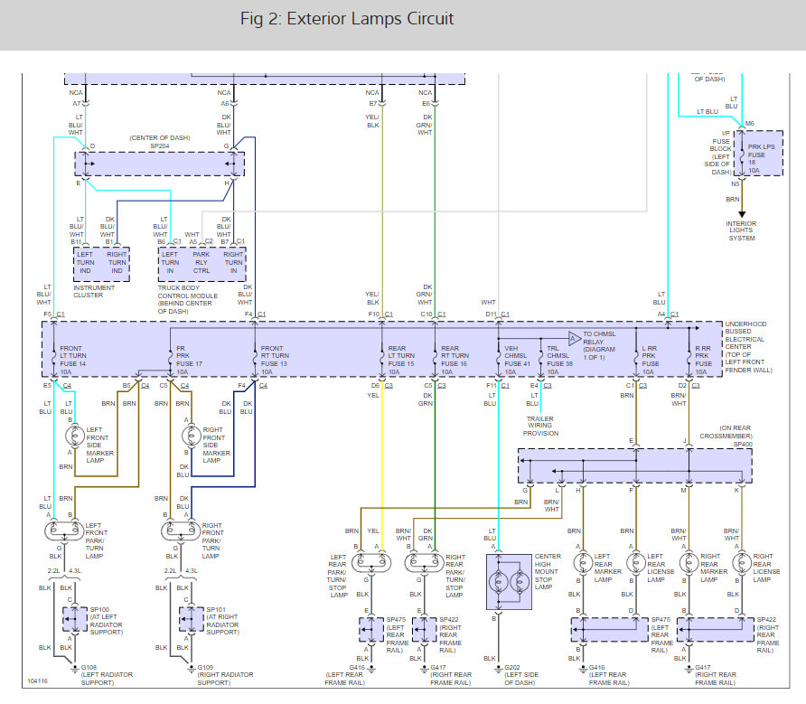This screenshot has width=806, height=704.
Task: Click connector label "F5 C1"
Action: 54,314
